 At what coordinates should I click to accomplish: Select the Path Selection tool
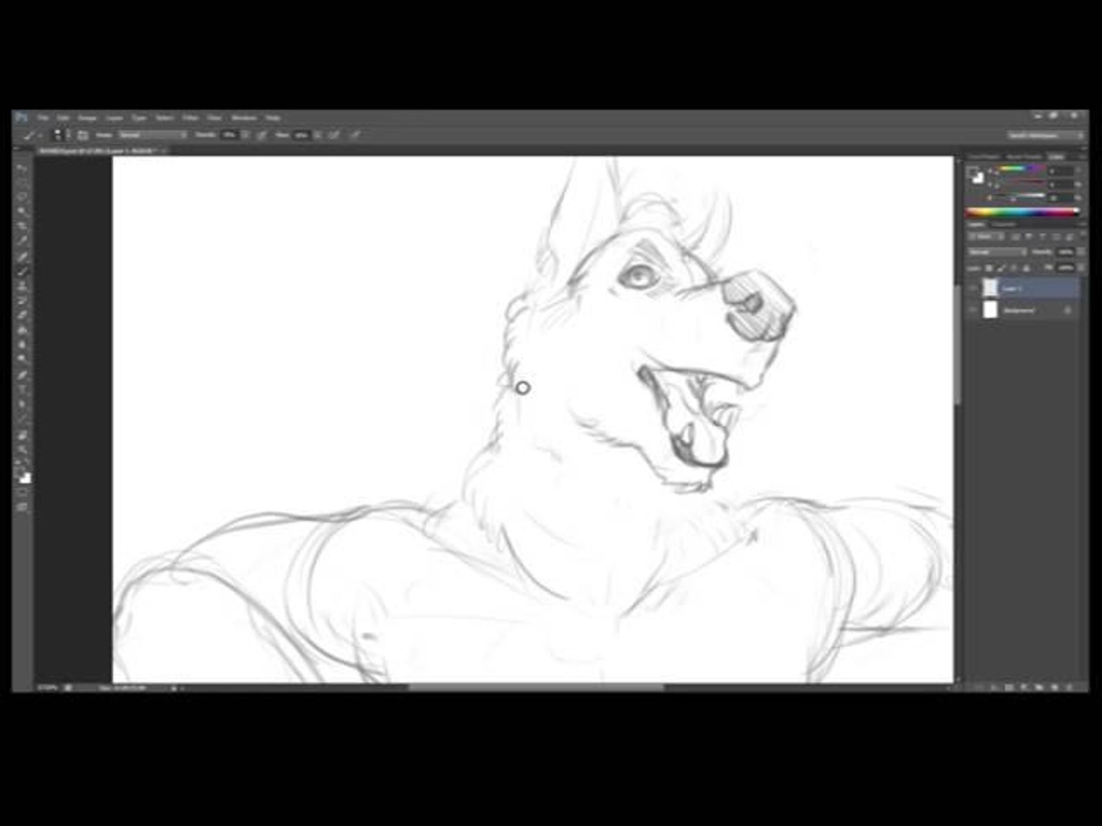click(22, 405)
